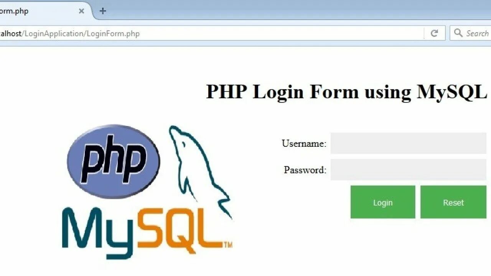
Task: Click the magnifier icon in search box
Action: pyautogui.click(x=458, y=33)
